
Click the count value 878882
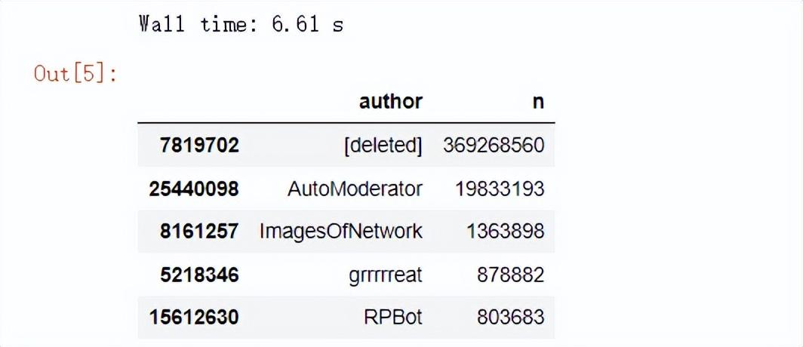point(510,275)
